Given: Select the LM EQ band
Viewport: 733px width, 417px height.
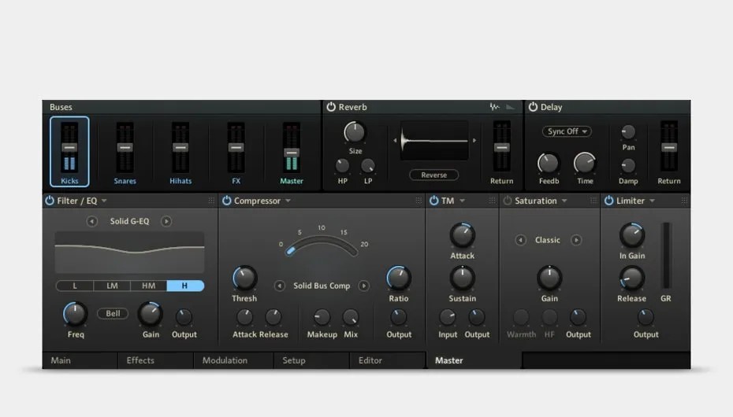Looking at the screenshot, I should click(112, 286).
